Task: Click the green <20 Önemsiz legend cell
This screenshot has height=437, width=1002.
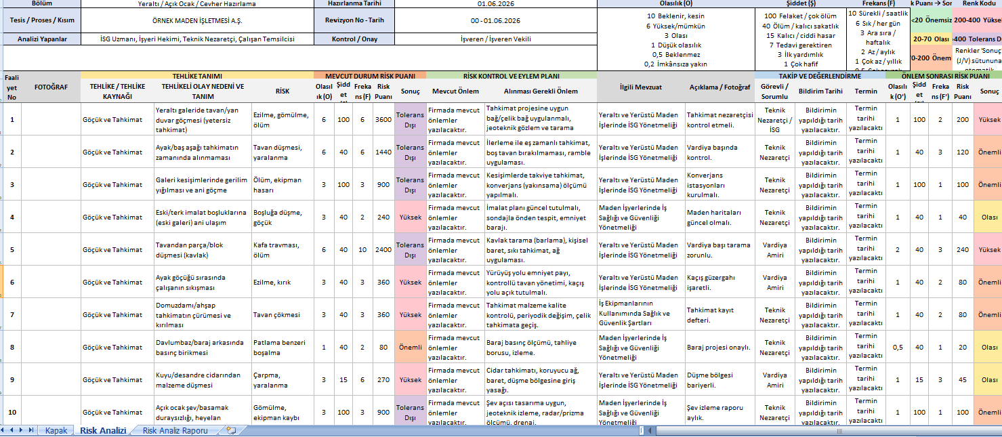Action: click(931, 20)
